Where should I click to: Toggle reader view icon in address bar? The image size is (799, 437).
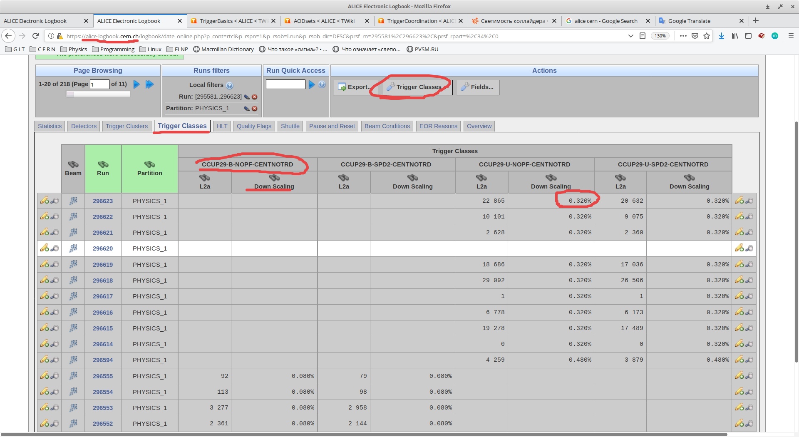[x=643, y=36]
